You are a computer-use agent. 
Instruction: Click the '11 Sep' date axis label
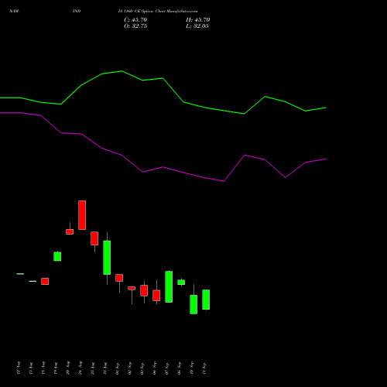[204, 368]
